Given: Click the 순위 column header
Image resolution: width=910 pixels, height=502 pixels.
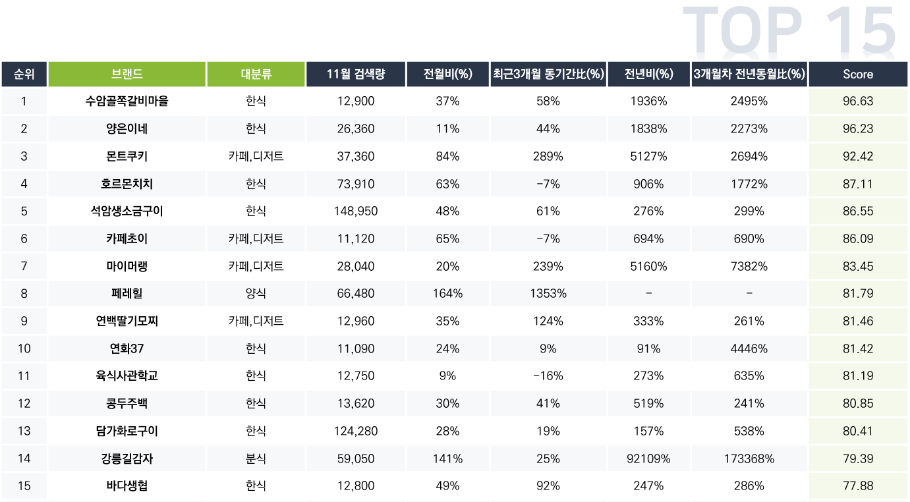Looking at the screenshot, I should pyautogui.click(x=24, y=74).
